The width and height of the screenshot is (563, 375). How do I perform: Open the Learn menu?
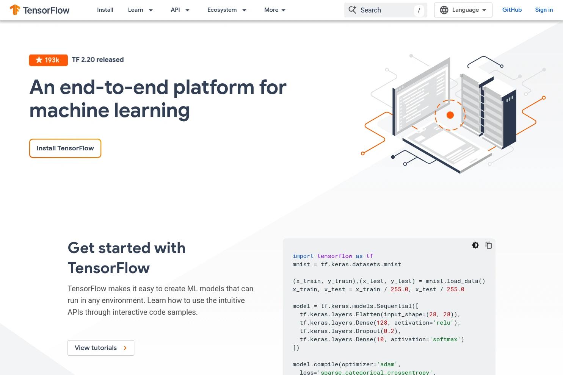[136, 10]
